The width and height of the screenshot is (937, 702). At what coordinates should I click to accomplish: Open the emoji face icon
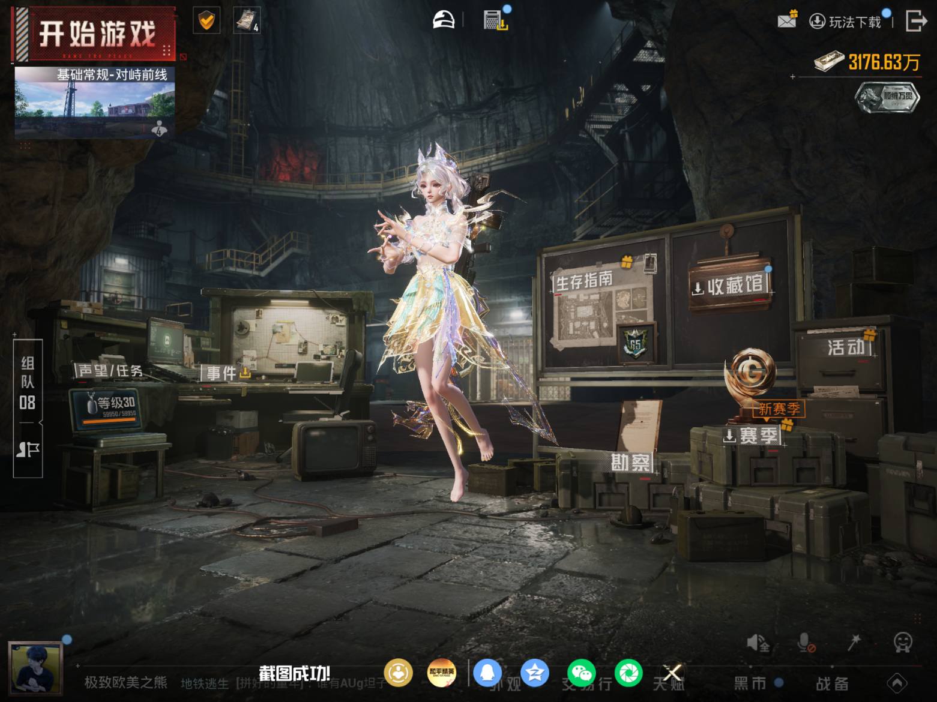tap(903, 643)
